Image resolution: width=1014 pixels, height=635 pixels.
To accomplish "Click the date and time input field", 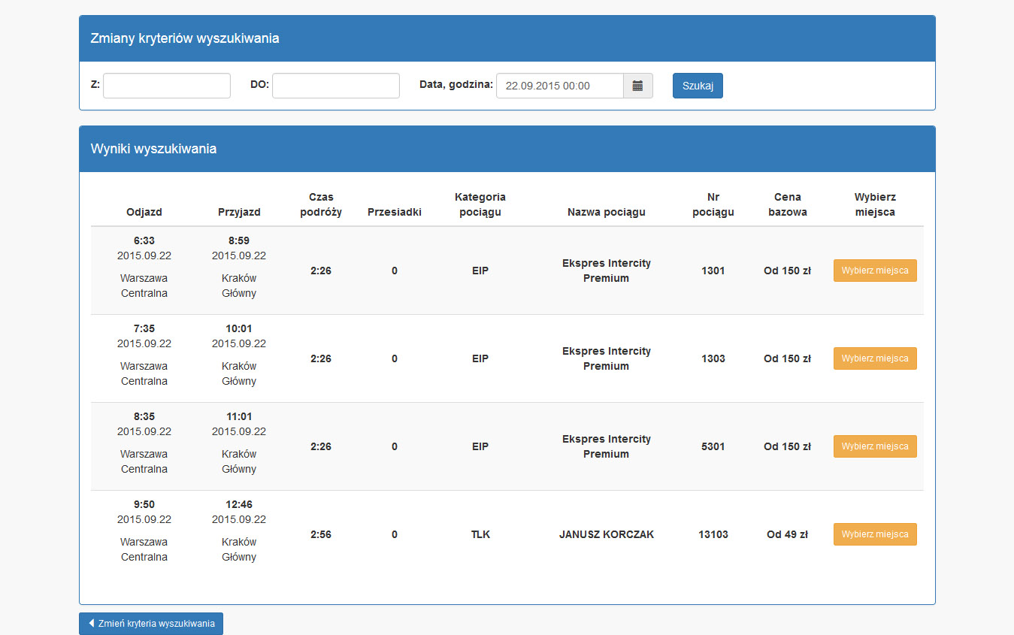I will 560,86.
